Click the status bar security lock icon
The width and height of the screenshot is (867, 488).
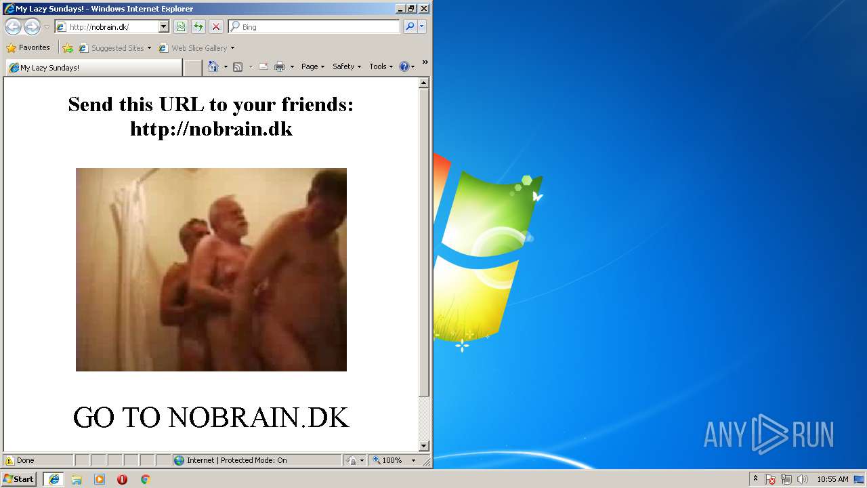(x=352, y=460)
